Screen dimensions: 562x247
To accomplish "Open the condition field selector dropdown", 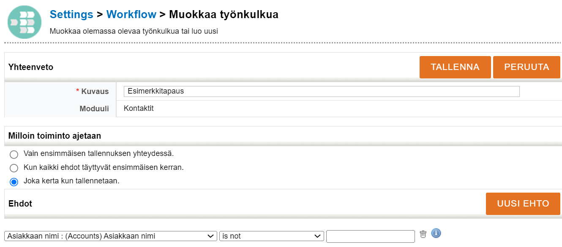I will tap(110, 236).
